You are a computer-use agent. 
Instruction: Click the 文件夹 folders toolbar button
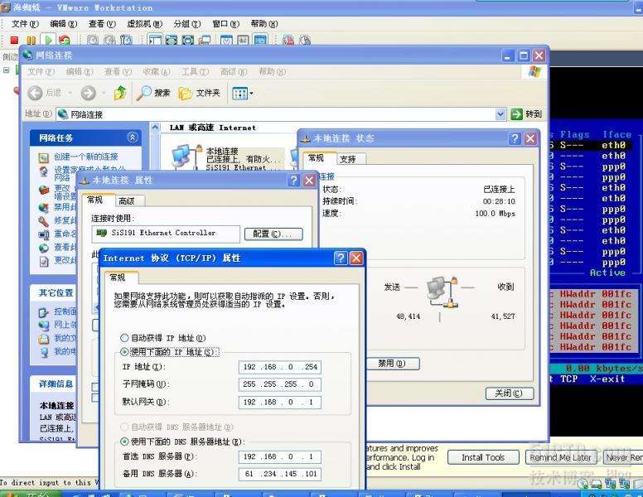[x=200, y=93]
